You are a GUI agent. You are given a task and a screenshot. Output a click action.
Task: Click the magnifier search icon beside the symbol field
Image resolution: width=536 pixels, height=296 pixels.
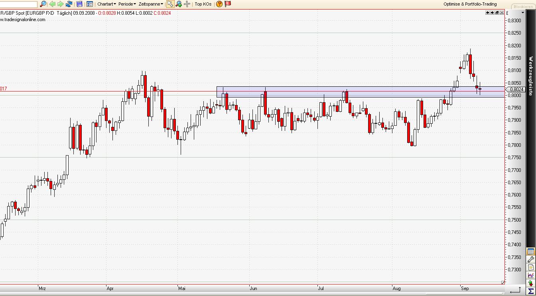43,4
